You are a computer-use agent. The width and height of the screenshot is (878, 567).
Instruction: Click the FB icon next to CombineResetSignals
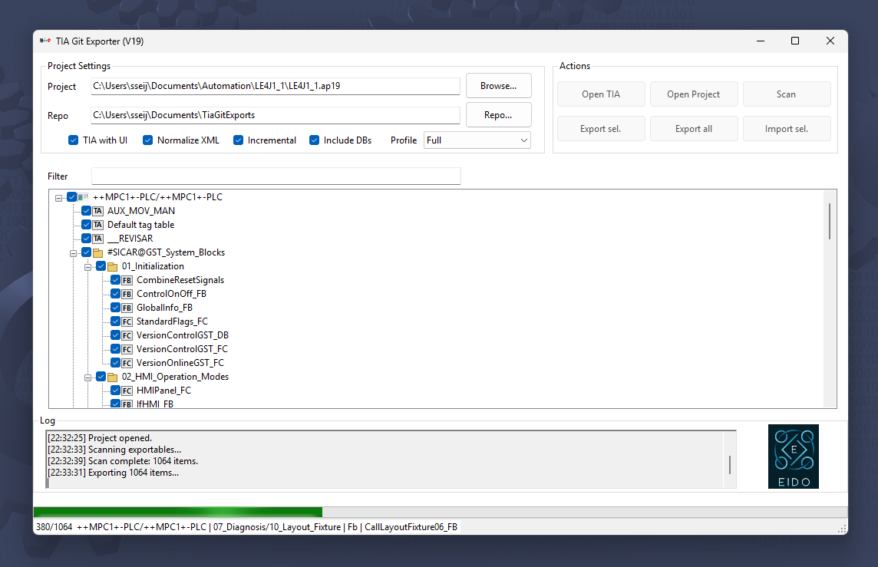tap(127, 280)
